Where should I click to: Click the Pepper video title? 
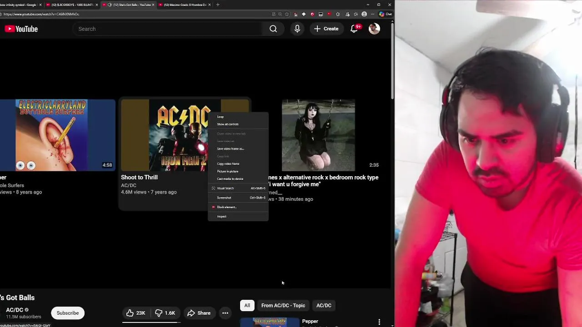[x=310, y=321]
